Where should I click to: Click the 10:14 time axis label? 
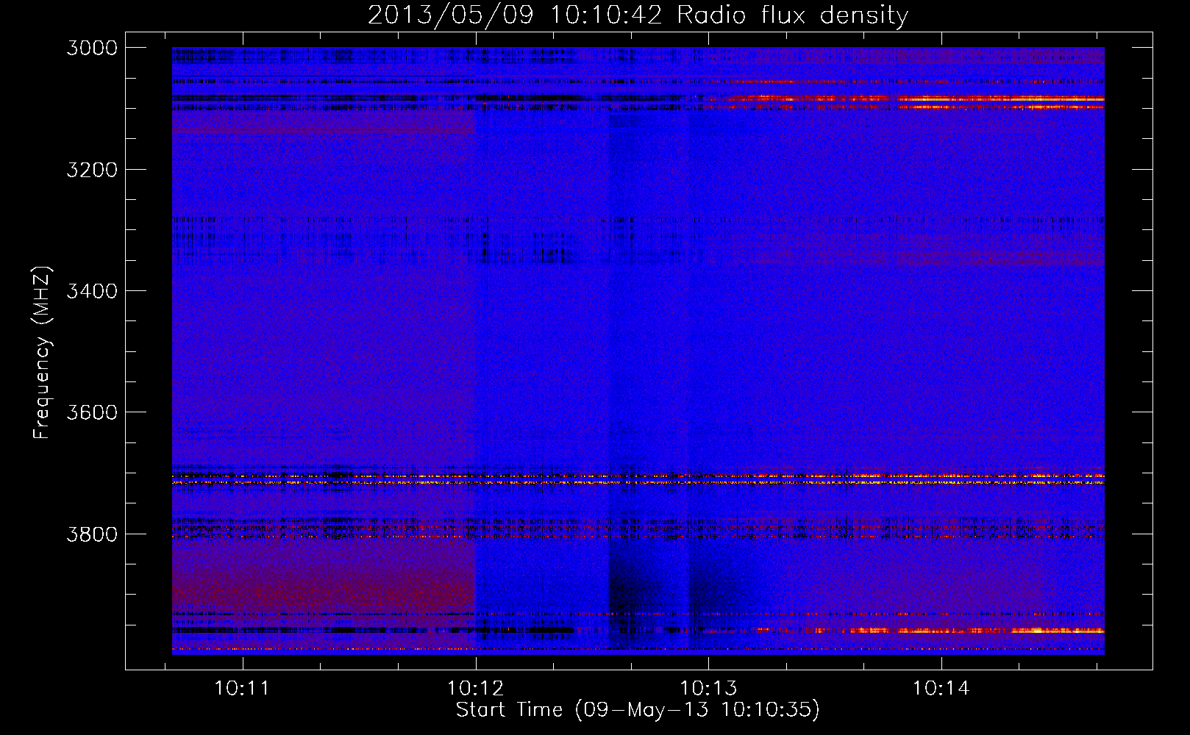click(941, 689)
